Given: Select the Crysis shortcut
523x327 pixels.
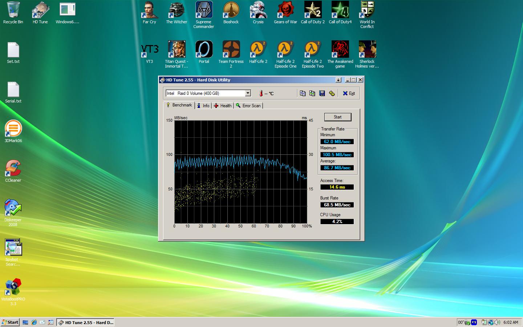Looking at the screenshot, I should click(x=258, y=13).
